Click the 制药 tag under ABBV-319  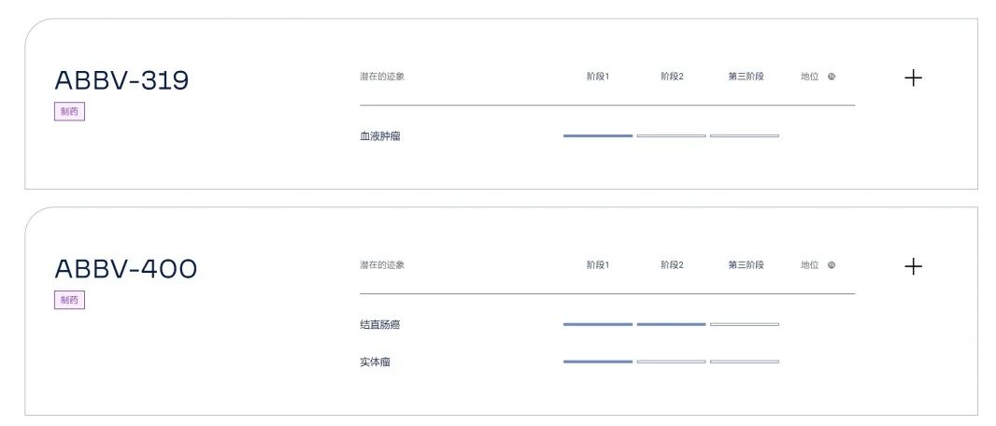(x=69, y=112)
